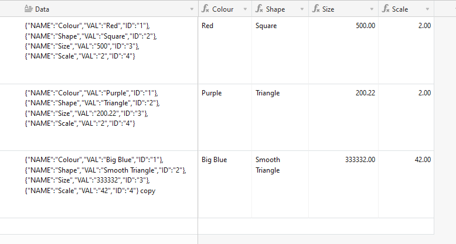456x244 pixels.
Task: Click the formula icon on Scale column
Action: coord(386,9)
